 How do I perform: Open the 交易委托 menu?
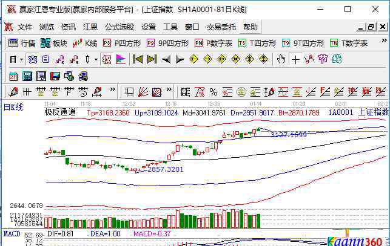(221, 27)
